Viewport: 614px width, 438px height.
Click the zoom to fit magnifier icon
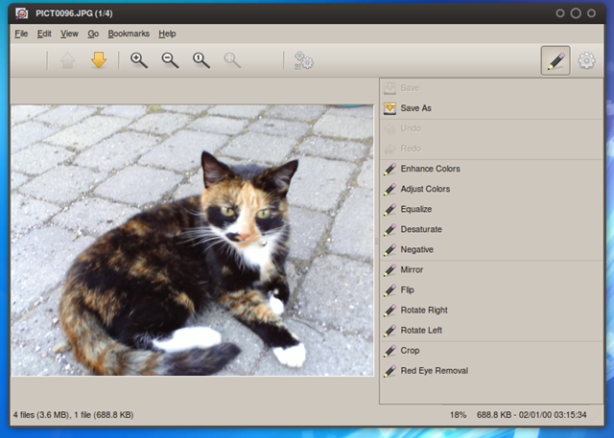(x=232, y=60)
